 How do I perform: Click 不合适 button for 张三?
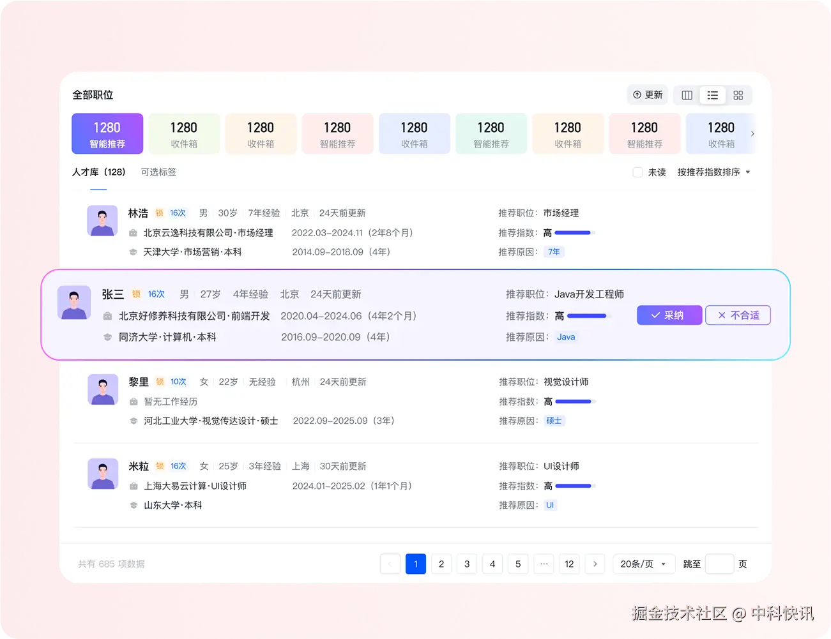(738, 315)
